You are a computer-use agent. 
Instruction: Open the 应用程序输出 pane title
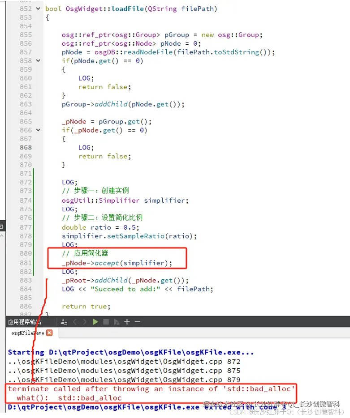click(24, 322)
